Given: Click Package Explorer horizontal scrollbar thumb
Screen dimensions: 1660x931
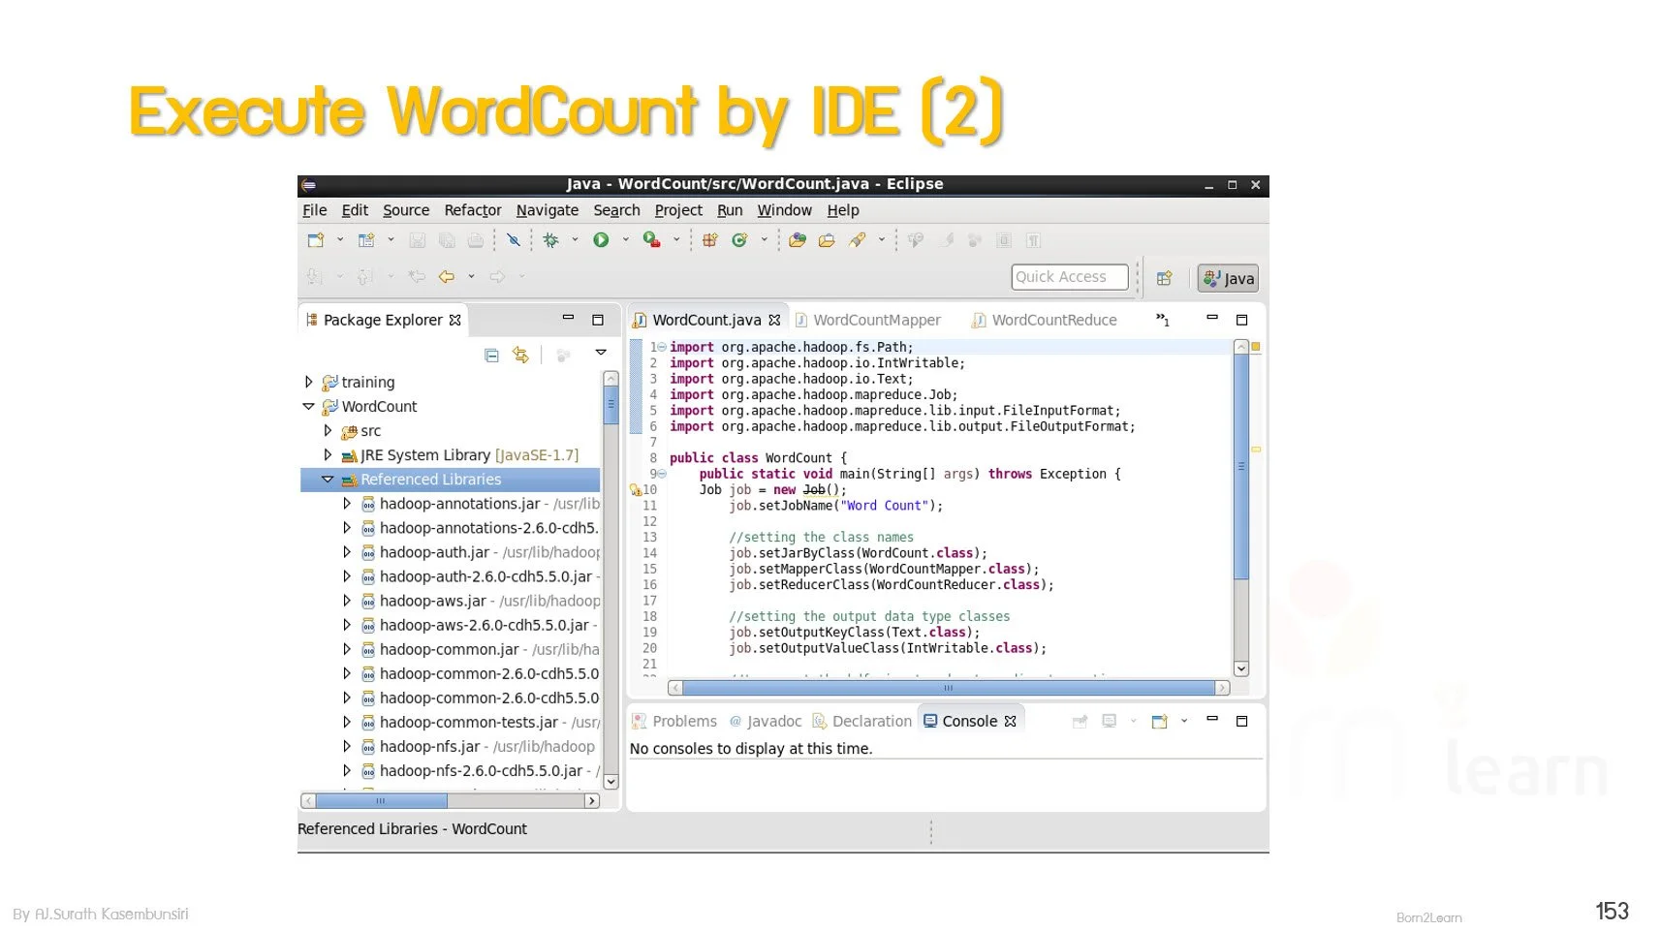Looking at the screenshot, I should (x=381, y=801).
